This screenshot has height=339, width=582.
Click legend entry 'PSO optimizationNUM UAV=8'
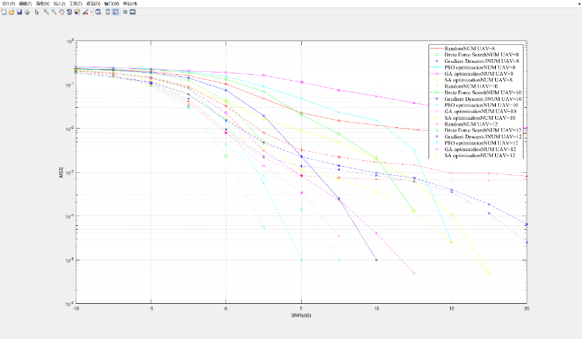click(x=480, y=67)
